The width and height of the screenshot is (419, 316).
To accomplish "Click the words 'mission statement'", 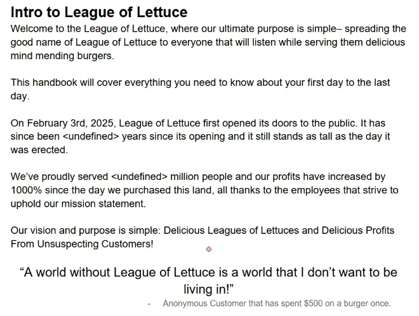I will click(x=103, y=204).
